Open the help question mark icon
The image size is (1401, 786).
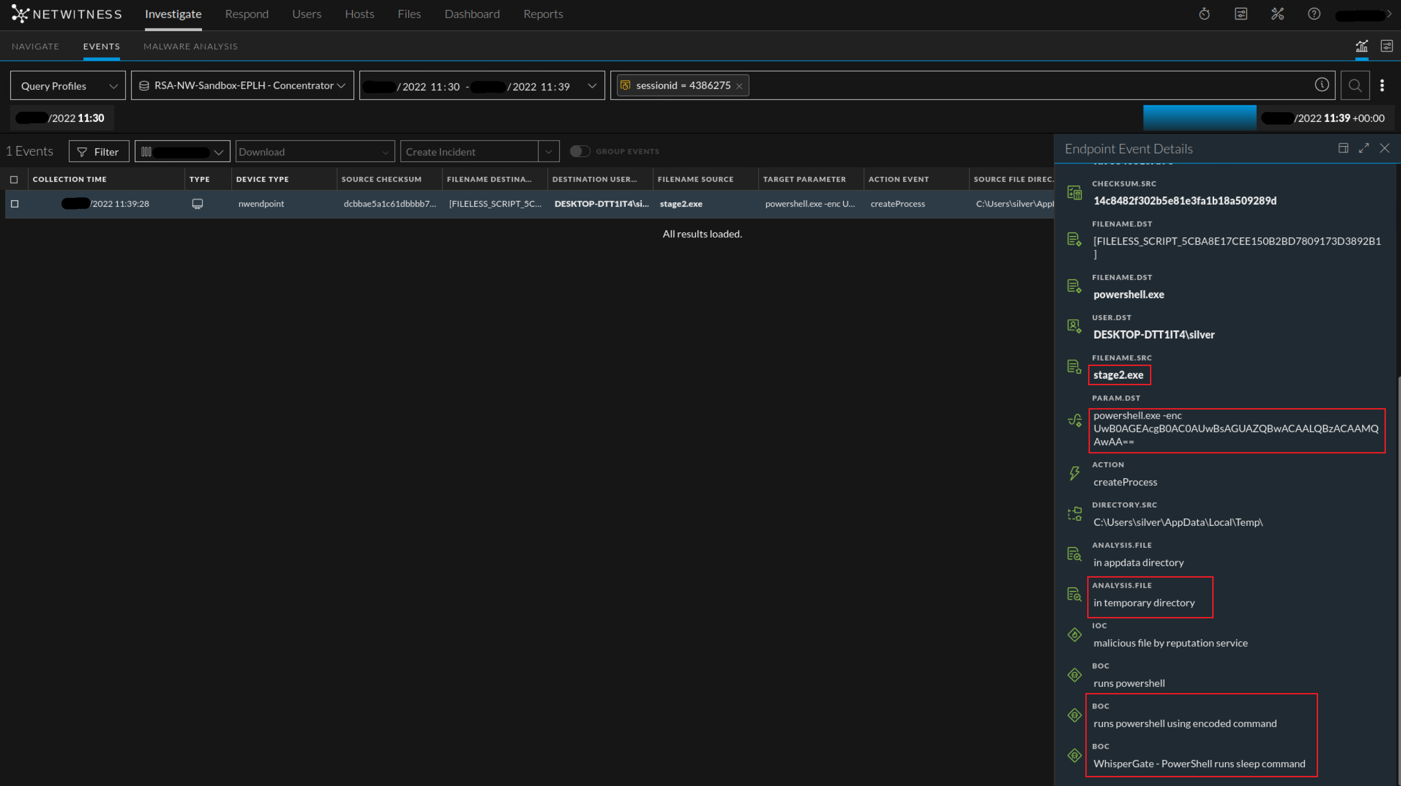(1313, 14)
